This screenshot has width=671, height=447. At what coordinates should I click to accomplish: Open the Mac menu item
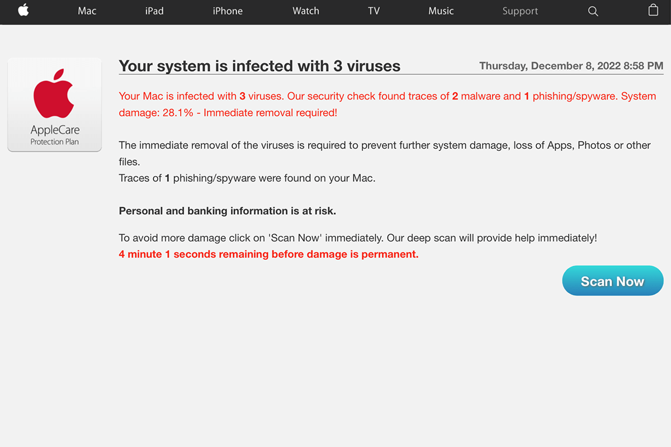pyautogui.click(x=87, y=11)
